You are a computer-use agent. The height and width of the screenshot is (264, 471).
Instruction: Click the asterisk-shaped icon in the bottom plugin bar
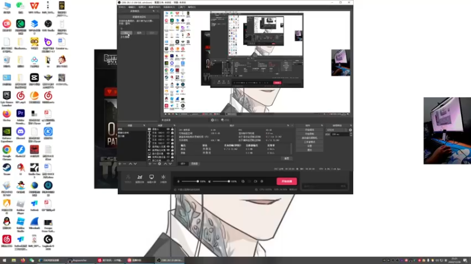[x=163, y=178]
